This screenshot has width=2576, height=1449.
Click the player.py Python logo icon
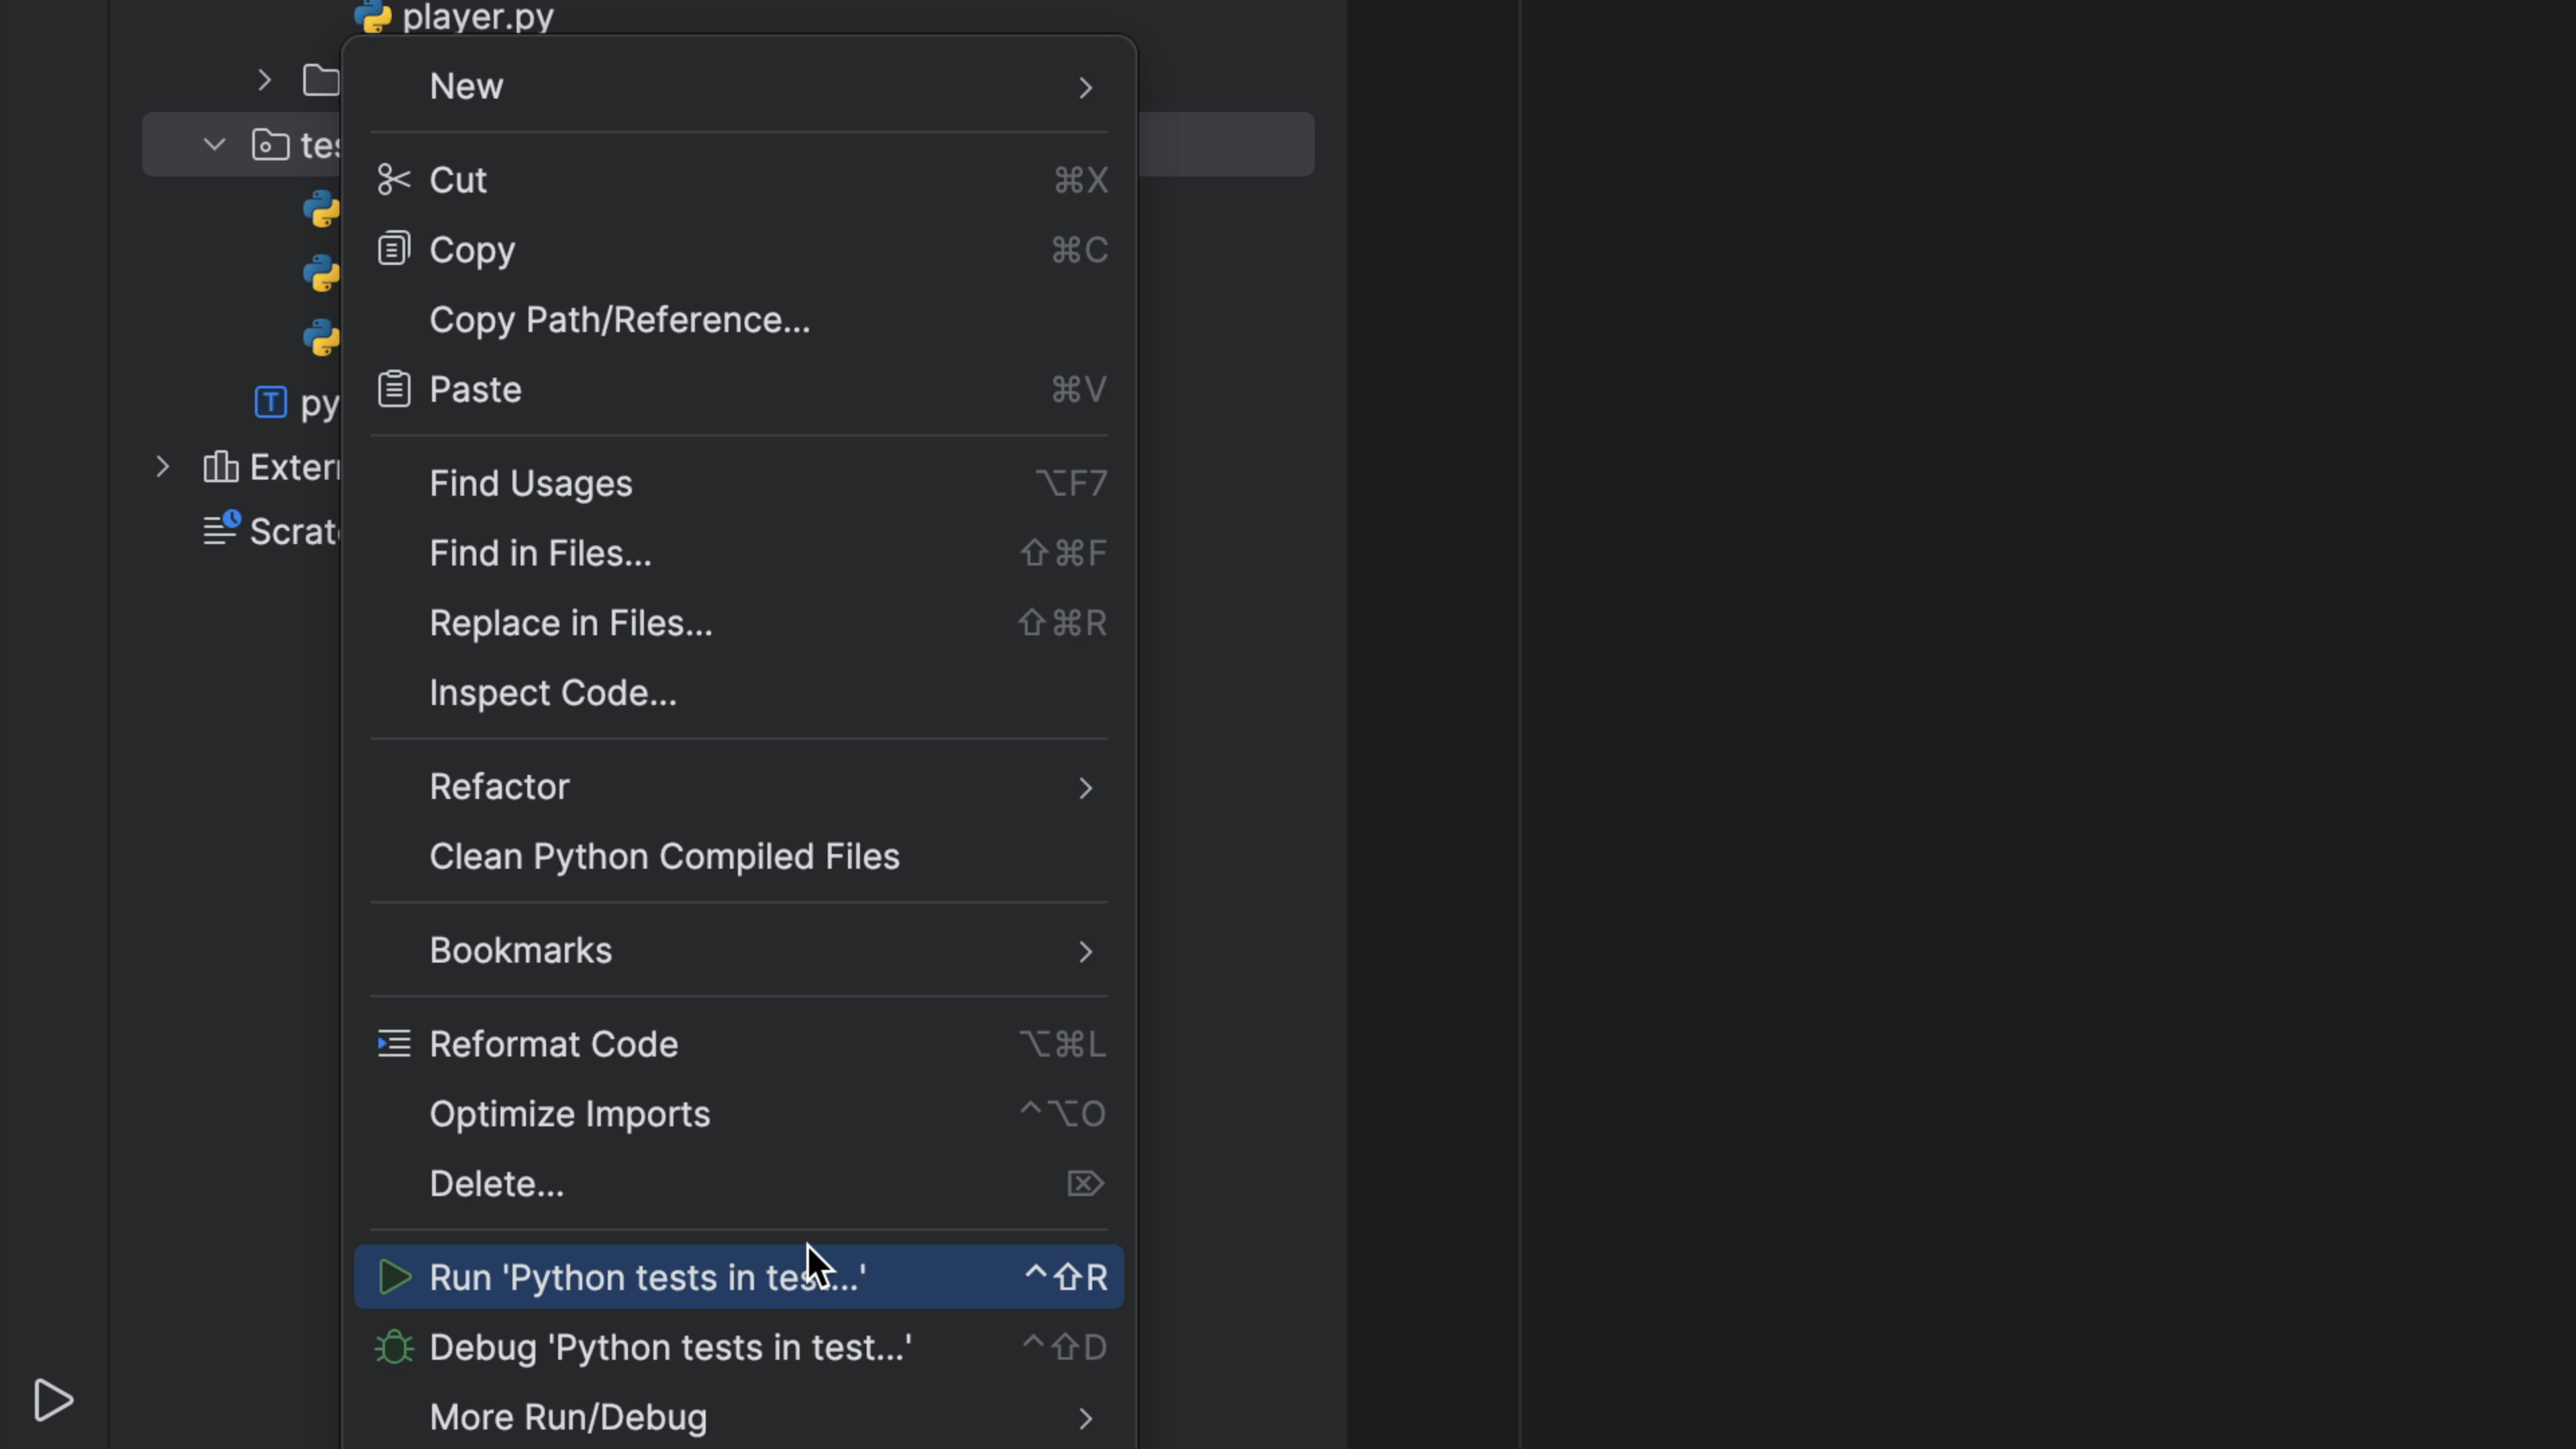373,15
